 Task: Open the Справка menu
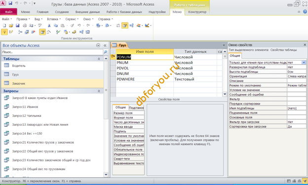(x=105, y=19)
